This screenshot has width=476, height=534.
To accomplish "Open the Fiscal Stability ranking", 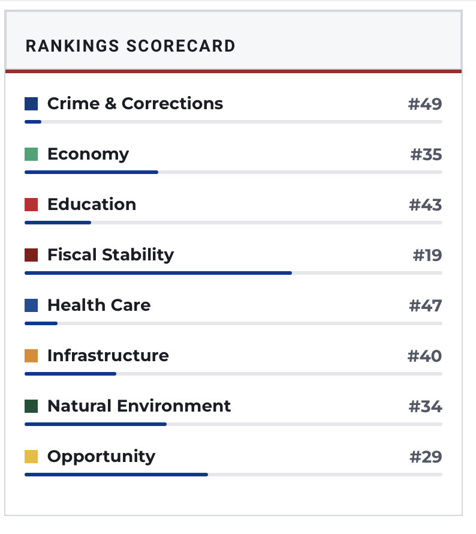I will [x=110, y=255].
